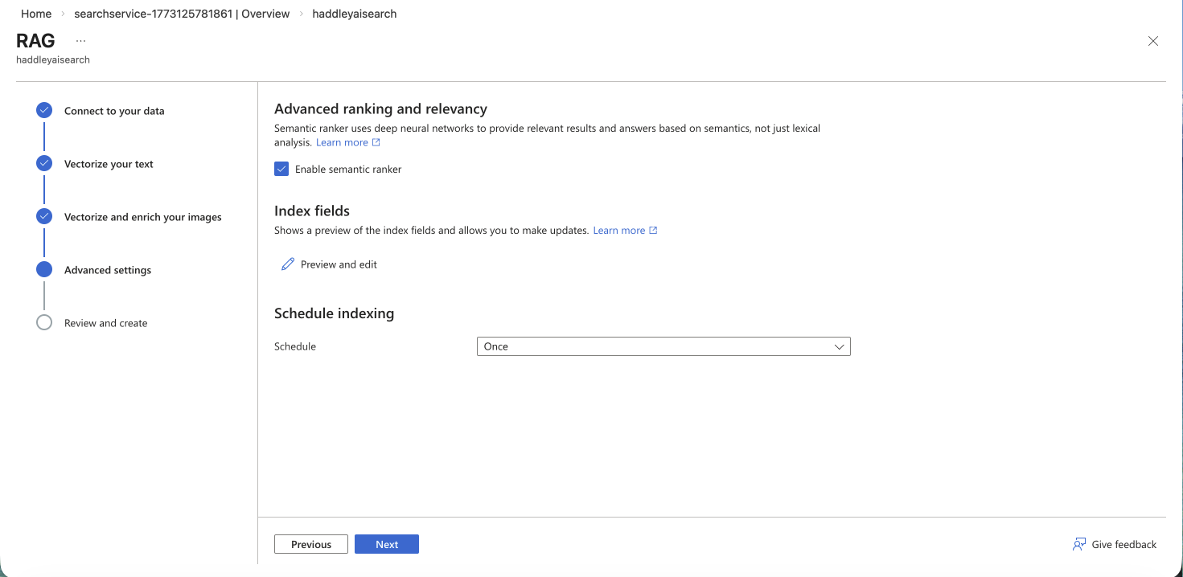
Task: Select the Vectorize and enrich your images checkmark
Action: click(x=44, y=215)
